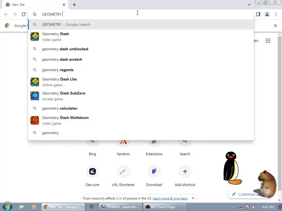
Task: Click the 9:47 PM taskbar clock
Action: [x=268, y=207]
